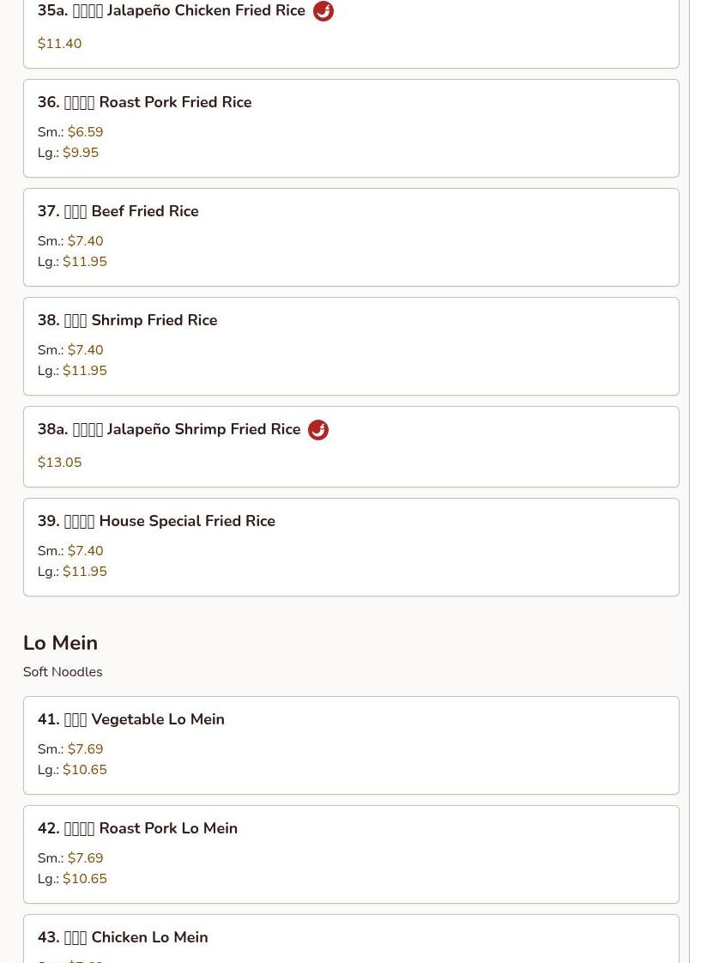The height and width of the screenshot is (963, 707).
Task: Click Jalapeño Shrimp Fried Rice $13.05 price
Action: pos(60,463)
